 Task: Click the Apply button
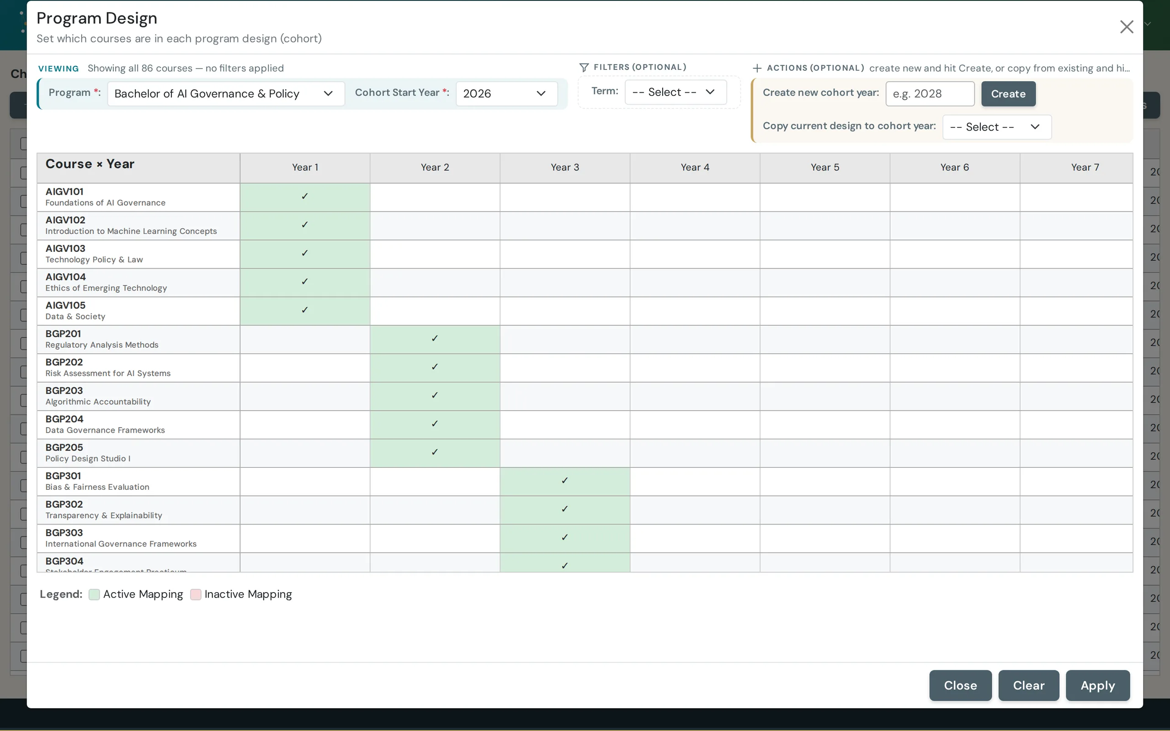pyautogui.click(x=1097, y=685)
